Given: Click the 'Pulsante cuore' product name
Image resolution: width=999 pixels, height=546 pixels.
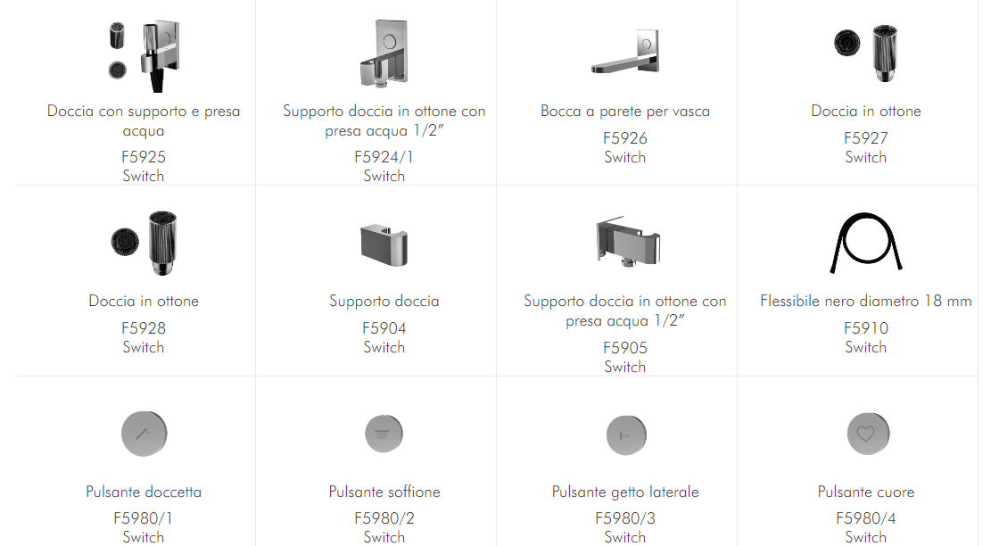Looking at the screenshot, I should [x=866, y=492].
